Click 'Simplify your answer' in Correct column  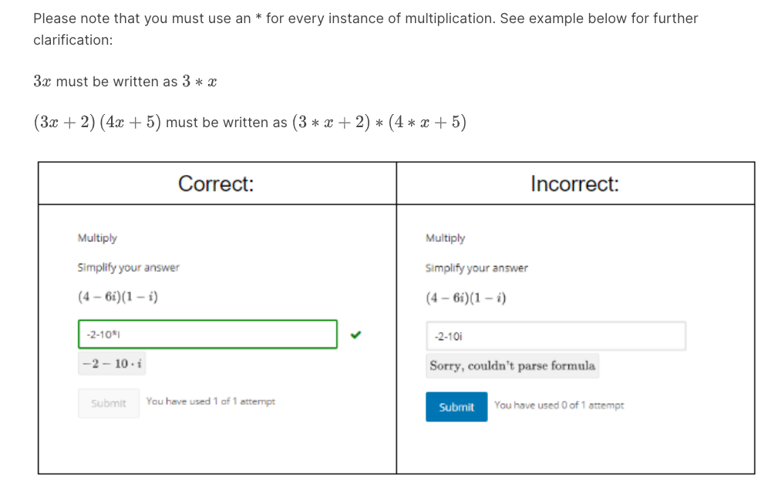(128, 267)
